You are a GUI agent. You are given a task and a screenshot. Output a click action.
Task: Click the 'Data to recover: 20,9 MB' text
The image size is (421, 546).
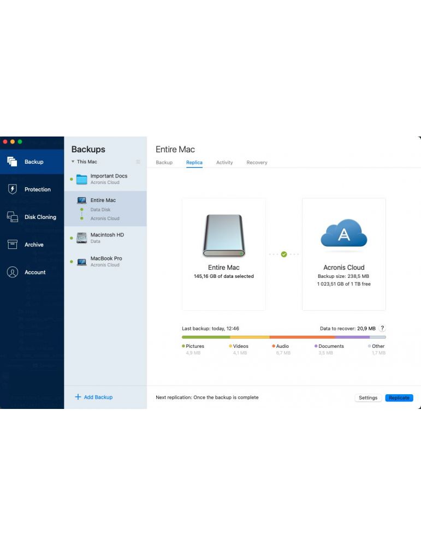click(x=347, y=328)
